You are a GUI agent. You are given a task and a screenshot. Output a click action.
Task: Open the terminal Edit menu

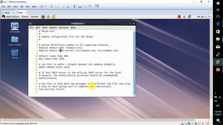coord(38,27)
